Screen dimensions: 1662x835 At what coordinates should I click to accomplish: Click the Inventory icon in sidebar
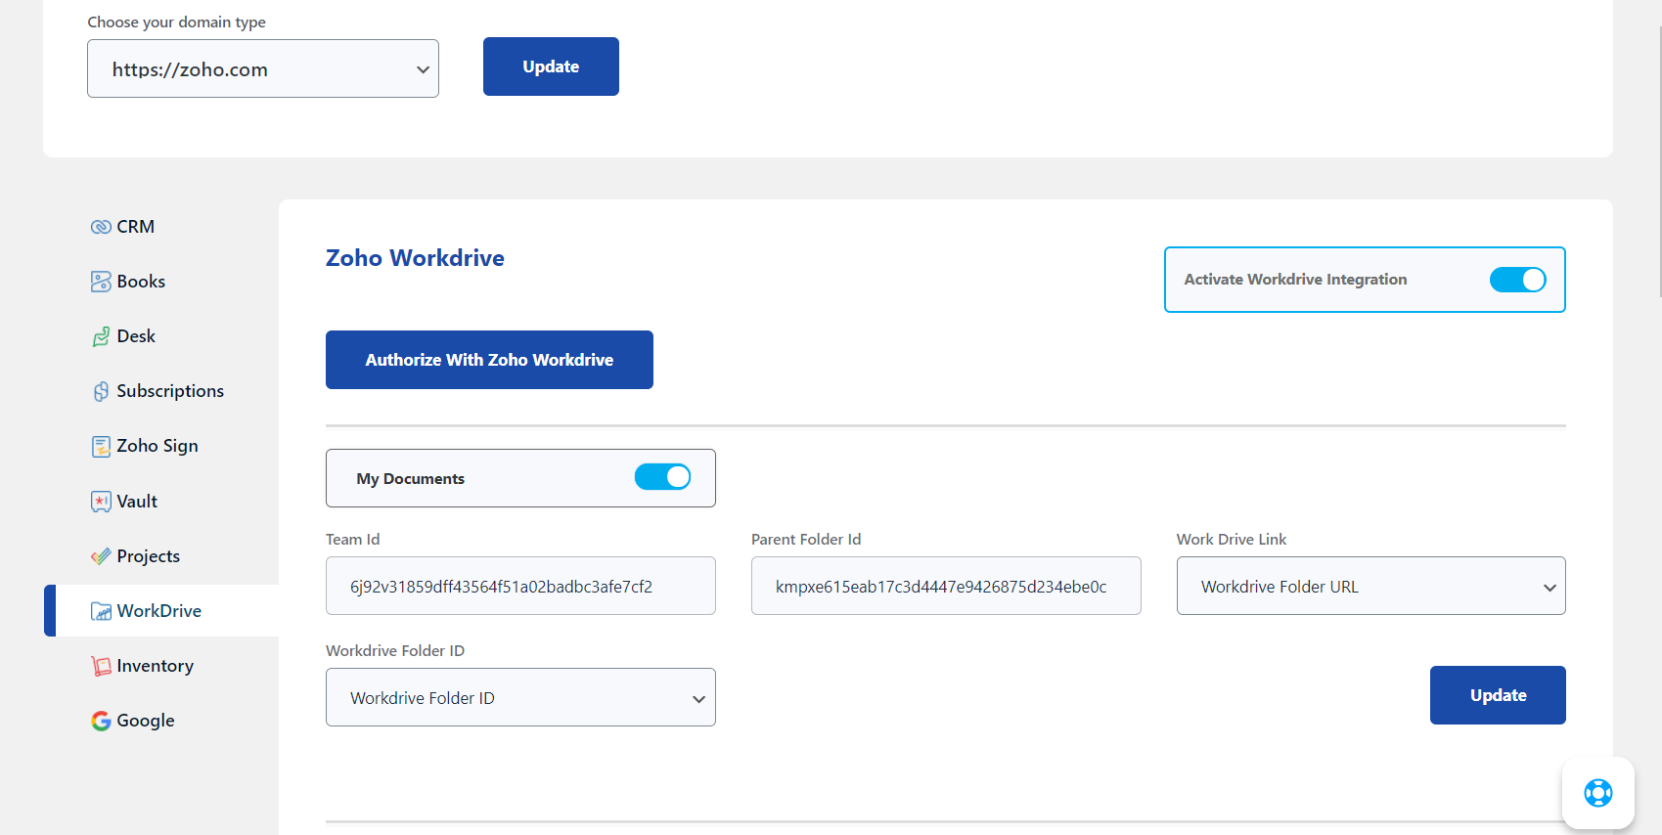[x=101, y=666]
